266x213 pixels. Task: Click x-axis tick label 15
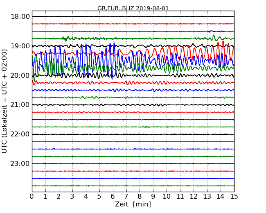pos(234,196)
